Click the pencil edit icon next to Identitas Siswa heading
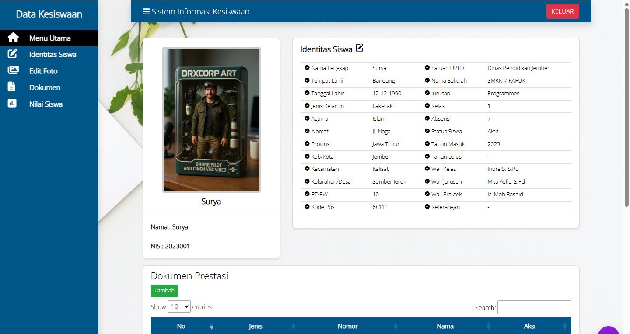Viewport: 630px width, 334px height. (360, 48)
